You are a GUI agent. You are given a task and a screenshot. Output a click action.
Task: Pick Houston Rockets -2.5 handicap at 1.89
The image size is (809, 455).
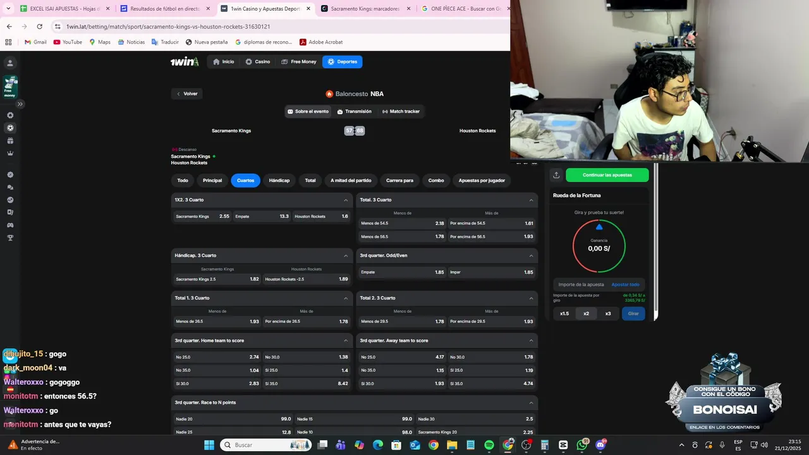(x=307, y=279)
